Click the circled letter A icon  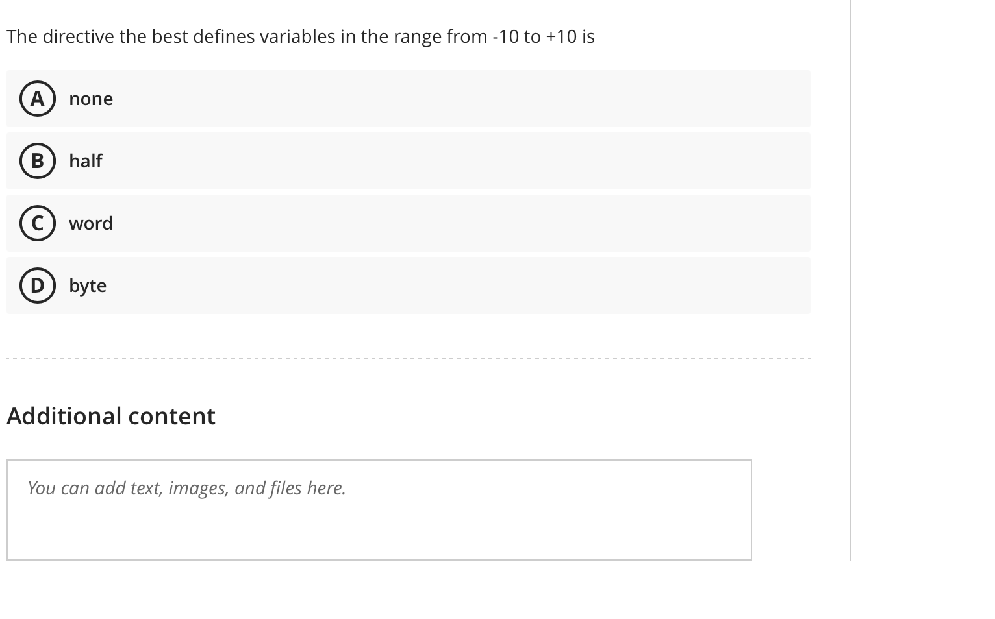pos(37,99)
